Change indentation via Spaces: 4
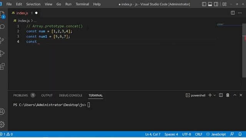This screenshot has height=138, width=246. (171, 134)
